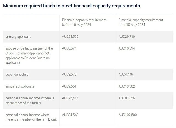Viewport: 176px width, 128px height.
Task: Click the AUD3,670 amount
Action: (69, 75)
